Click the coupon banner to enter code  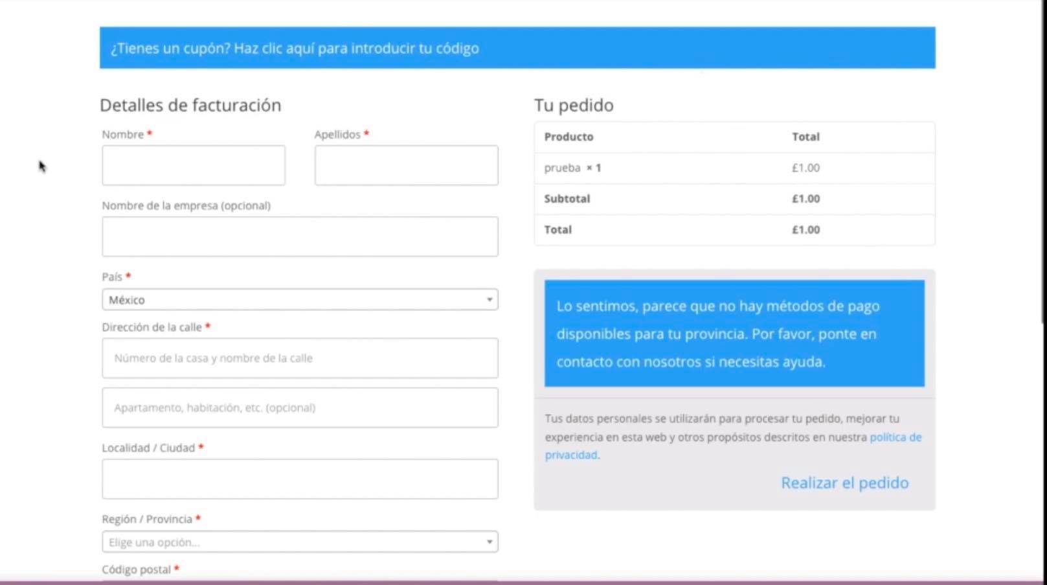tap(517, 48)
